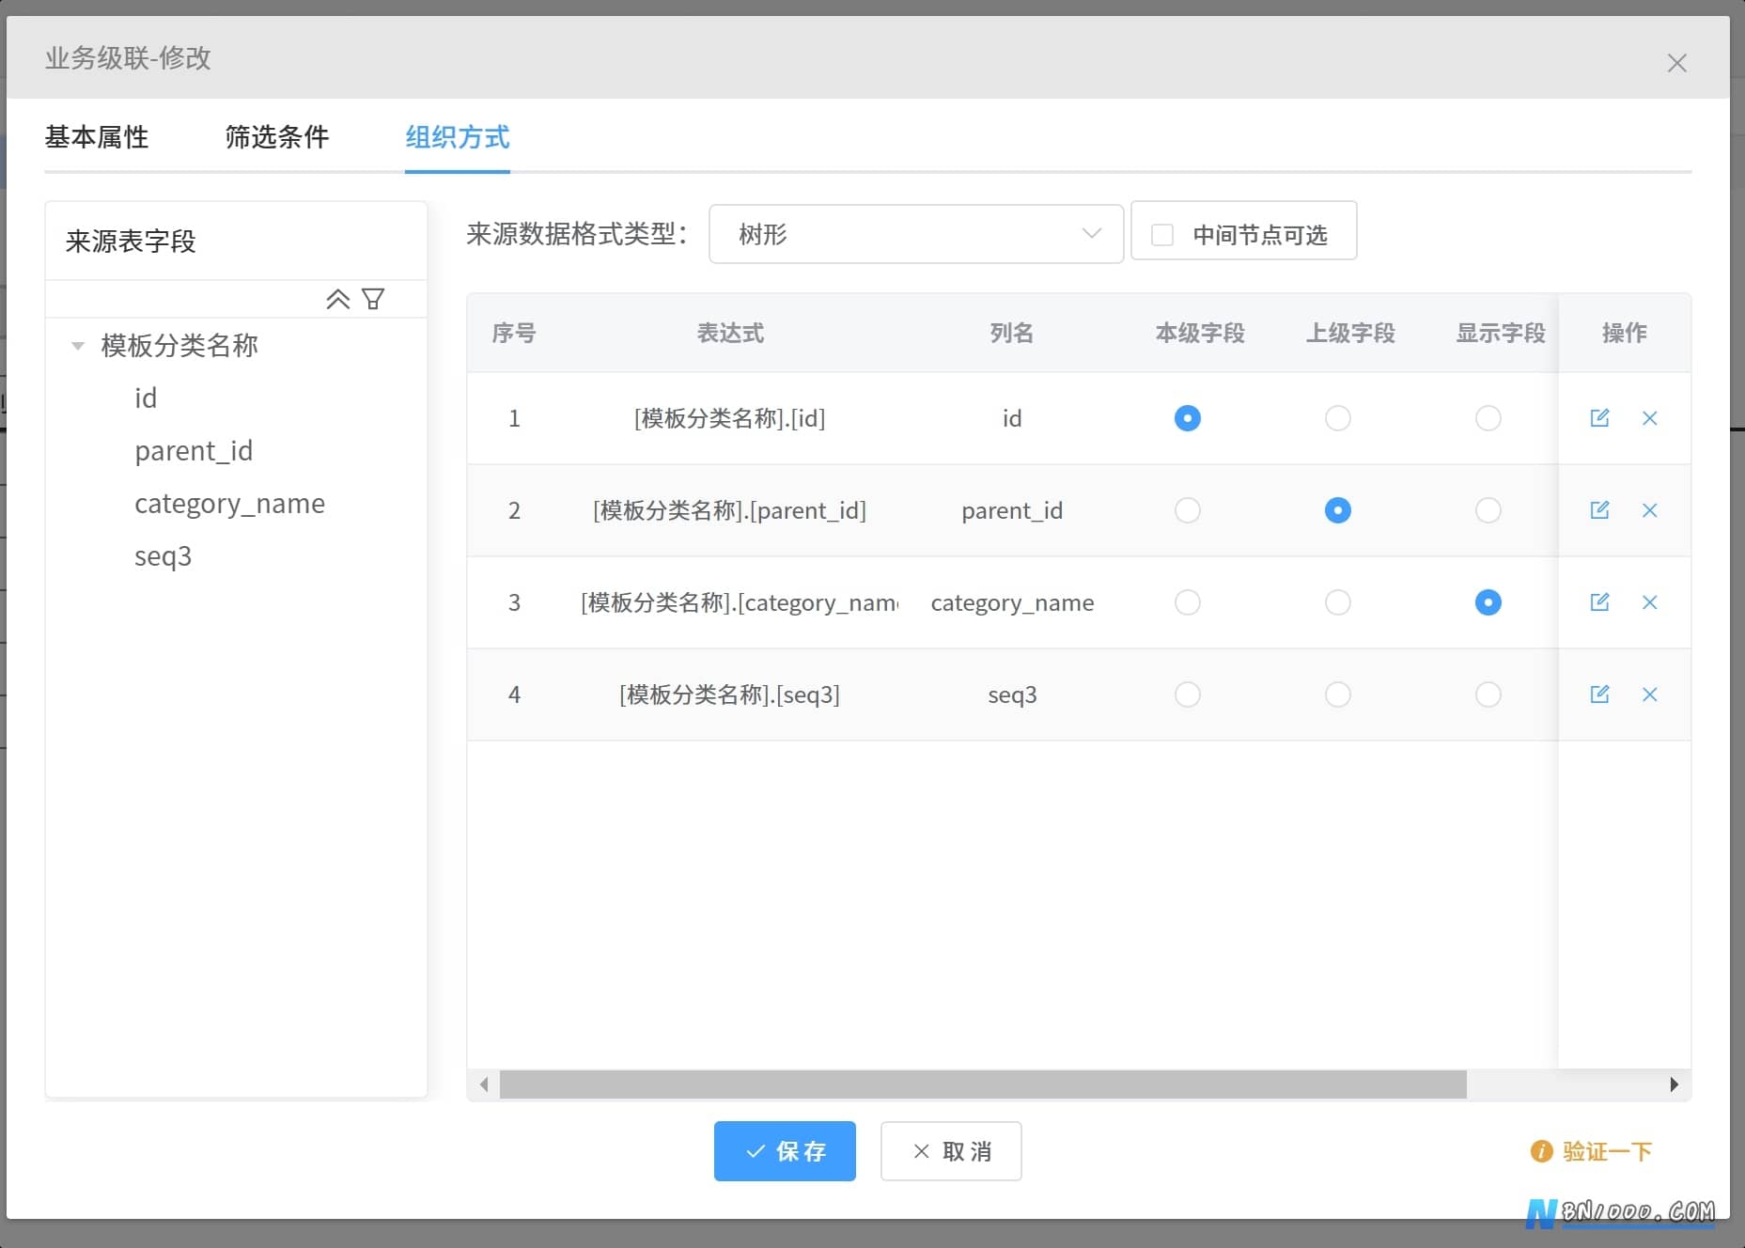Click the horizontal scrollbar right arrow
This screenshot has width=1745, height=1248.
tap(1674, 1084)
